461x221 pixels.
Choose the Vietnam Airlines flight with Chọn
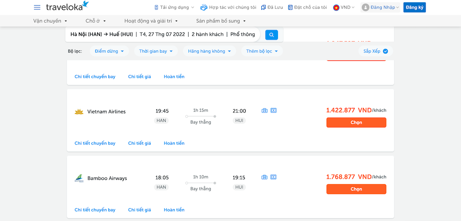356,123
